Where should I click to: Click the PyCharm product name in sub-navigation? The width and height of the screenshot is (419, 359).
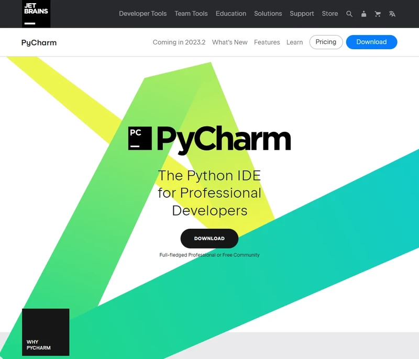(39, 42)
